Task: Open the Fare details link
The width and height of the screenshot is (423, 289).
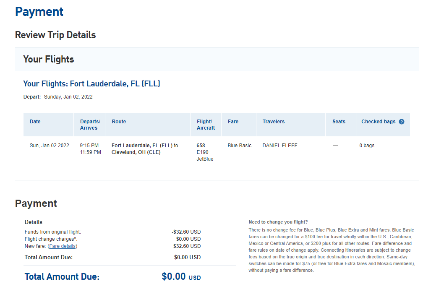Action: (x=62, y=246)
